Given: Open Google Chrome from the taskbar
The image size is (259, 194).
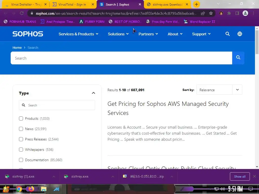Looking at the screenshot, I should [x=19, y=189].
